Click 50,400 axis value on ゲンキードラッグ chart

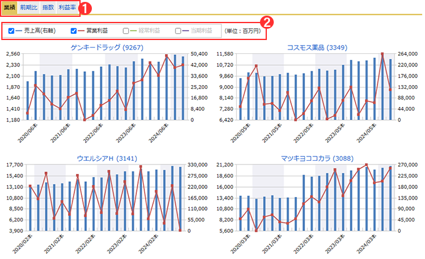[199, 54]
